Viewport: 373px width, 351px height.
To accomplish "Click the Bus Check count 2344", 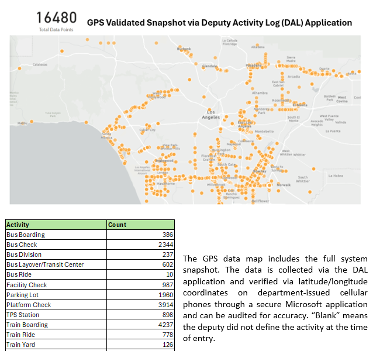I will [x=165, y=245].
